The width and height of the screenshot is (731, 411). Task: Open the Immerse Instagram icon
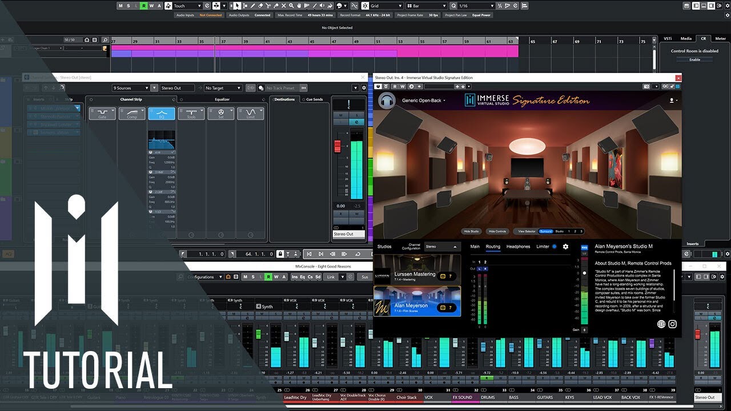click(x=672, y=324)
